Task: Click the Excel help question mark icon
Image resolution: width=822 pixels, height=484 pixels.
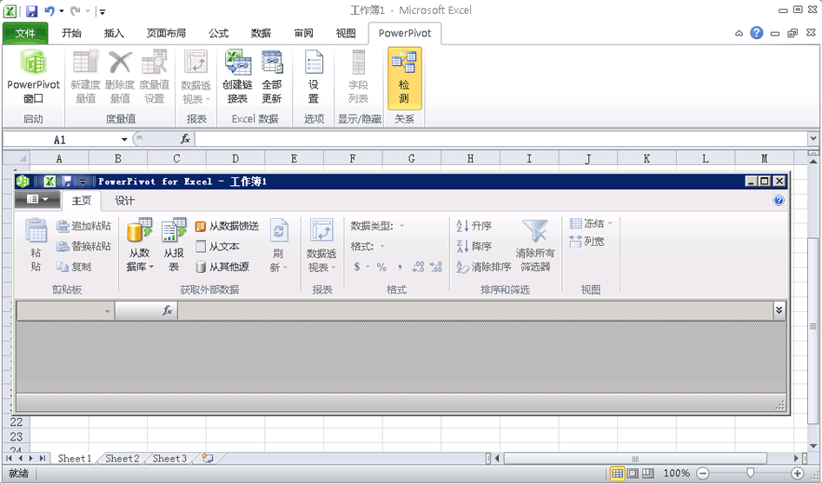Action: [x=757, y=33]
